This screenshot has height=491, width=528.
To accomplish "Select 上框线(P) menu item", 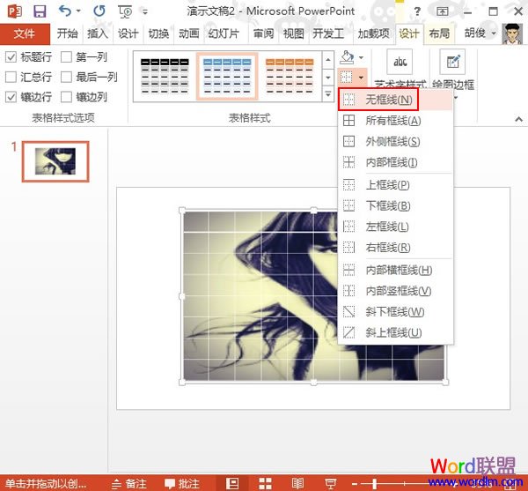I will [x=395, y=185].
